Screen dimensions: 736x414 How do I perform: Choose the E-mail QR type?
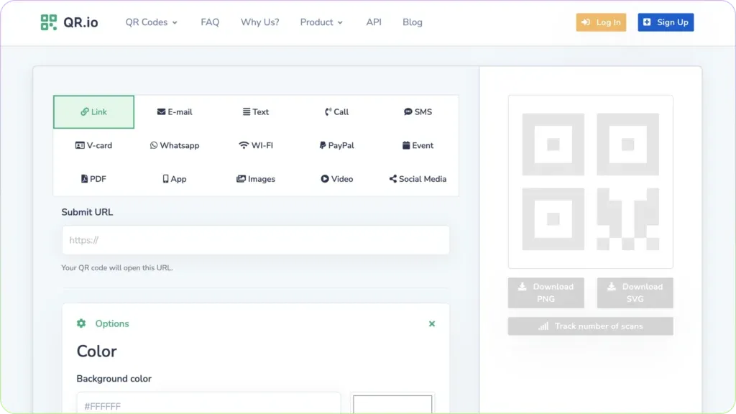(175, 112)
